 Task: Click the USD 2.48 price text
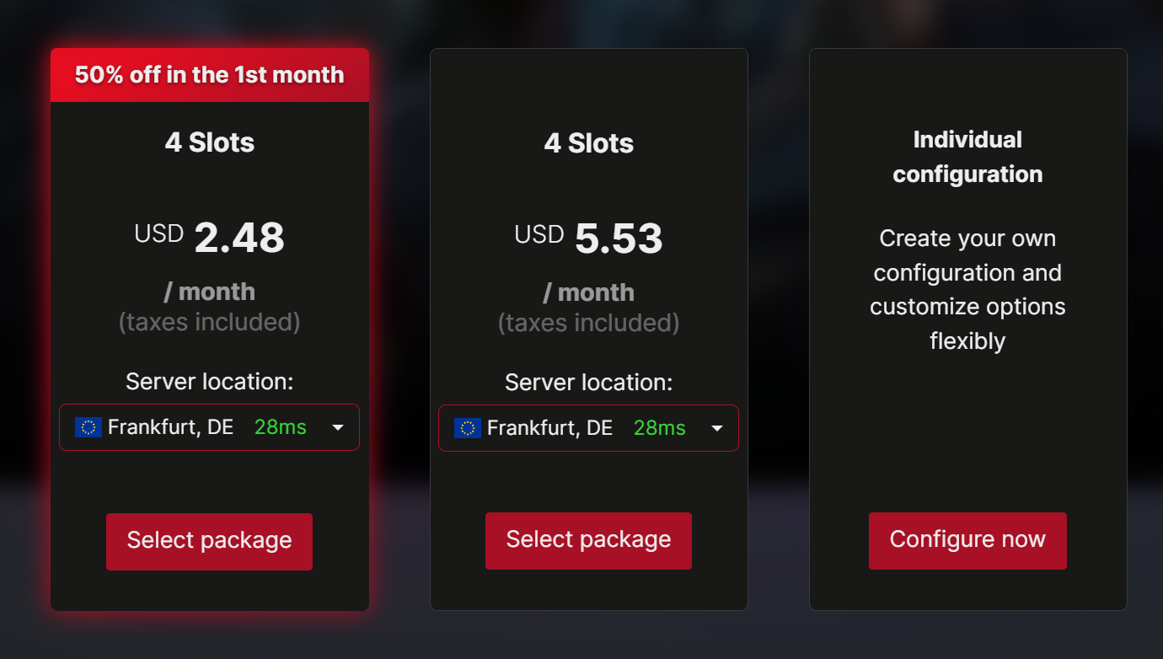209,238
